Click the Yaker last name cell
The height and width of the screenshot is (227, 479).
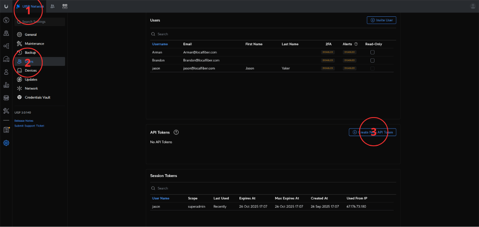click(285, 68)
